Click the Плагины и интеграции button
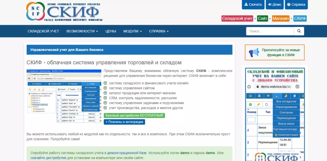This screenshot has width=327, height=161. (125, 122)
